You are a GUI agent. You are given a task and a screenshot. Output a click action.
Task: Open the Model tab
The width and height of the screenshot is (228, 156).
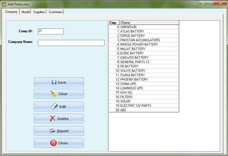[x=25, y=12]
